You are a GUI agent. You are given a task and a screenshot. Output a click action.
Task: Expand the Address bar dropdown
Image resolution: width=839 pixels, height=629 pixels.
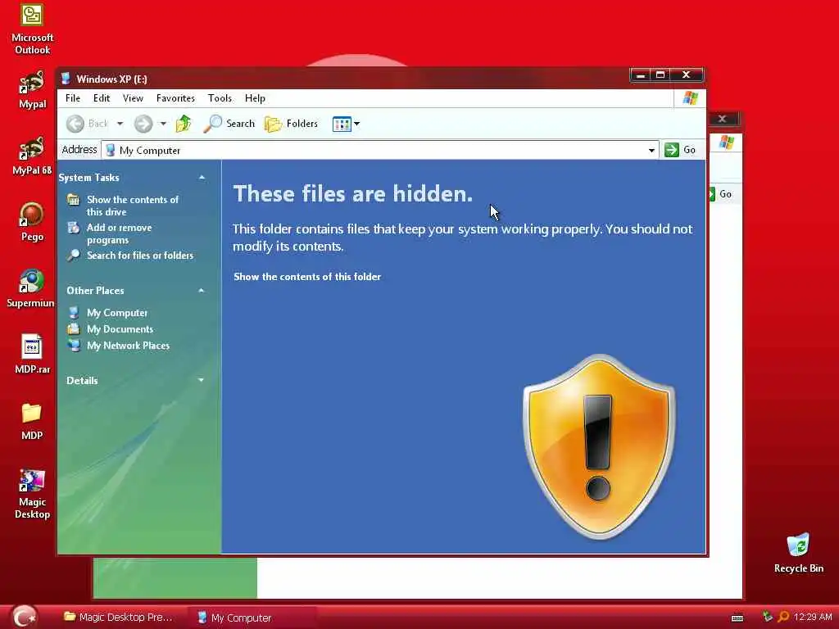[x=651, y=151]
